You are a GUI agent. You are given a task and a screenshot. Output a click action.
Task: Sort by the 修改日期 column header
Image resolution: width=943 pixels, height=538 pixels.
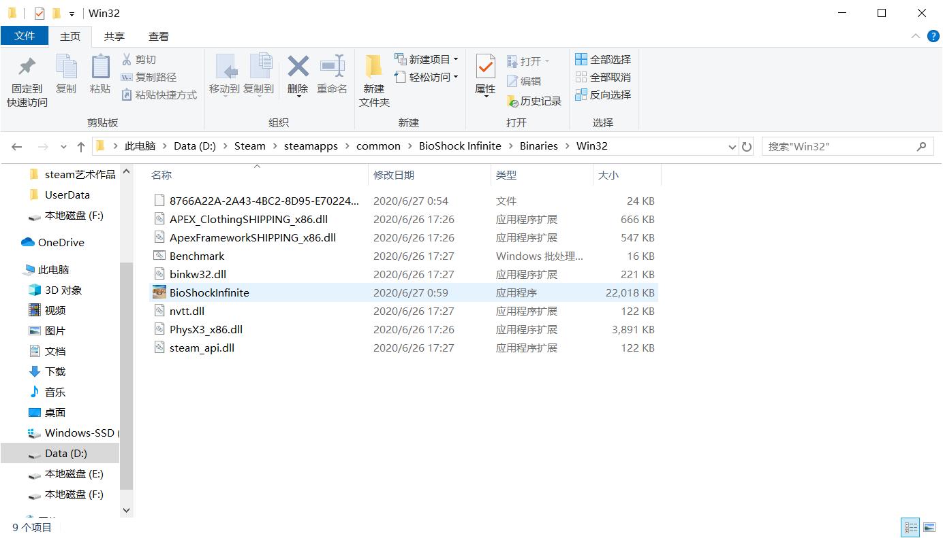(x=394, y=175)
